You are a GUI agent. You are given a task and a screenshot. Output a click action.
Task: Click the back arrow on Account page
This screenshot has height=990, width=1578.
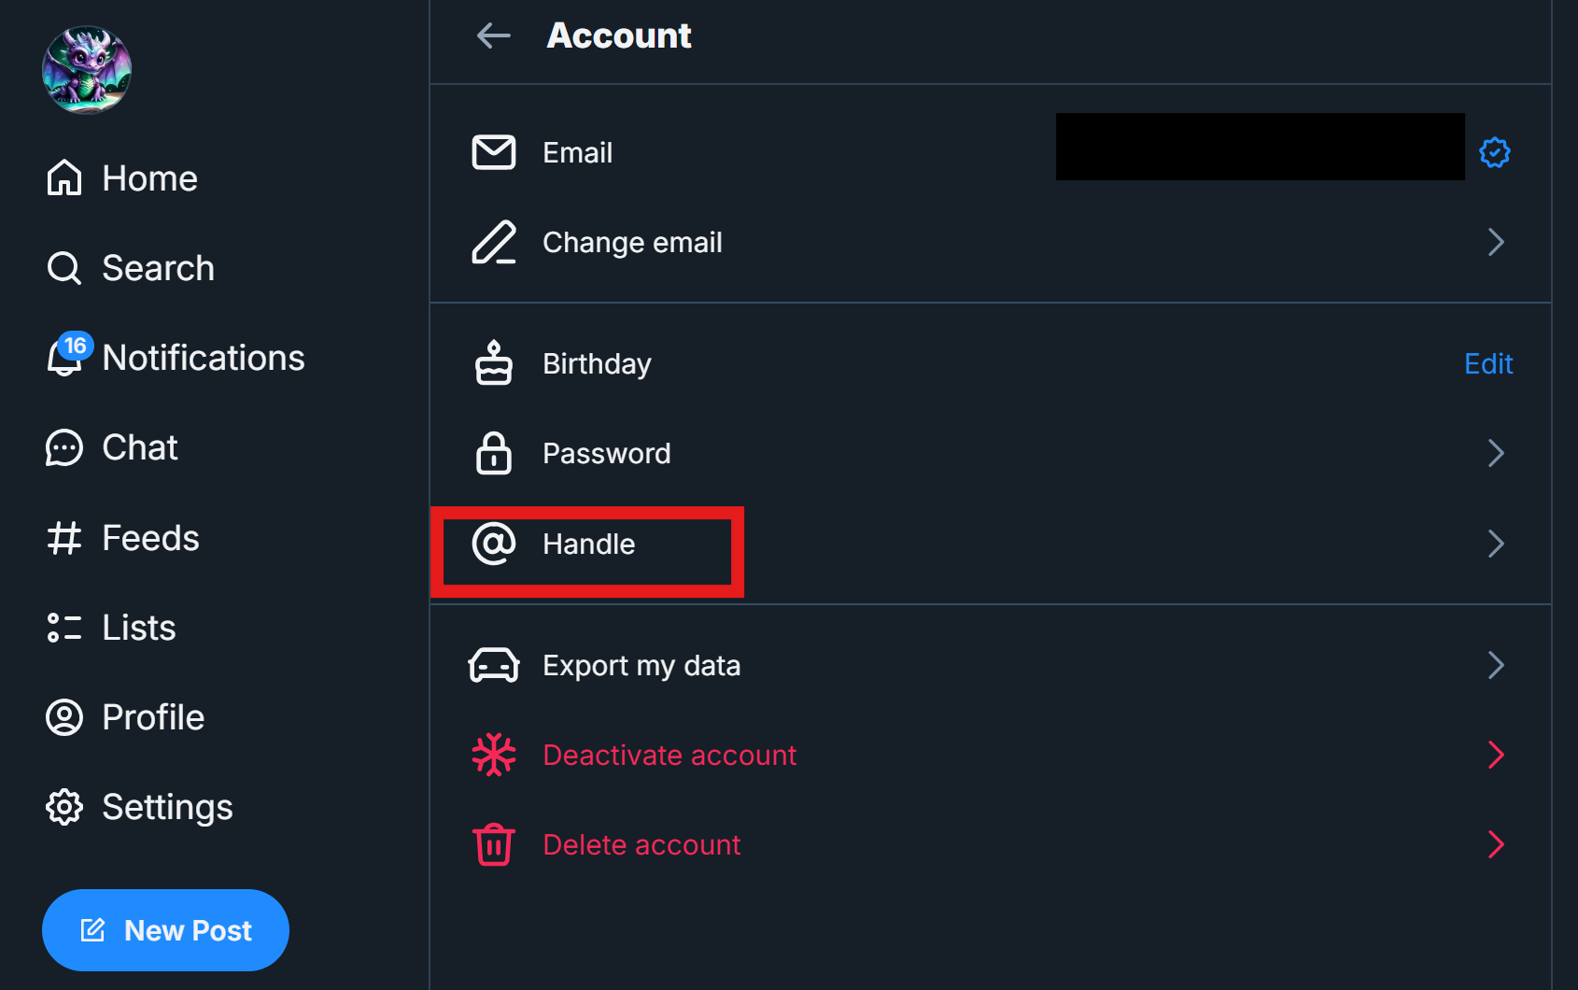click(x=493, y=35)
